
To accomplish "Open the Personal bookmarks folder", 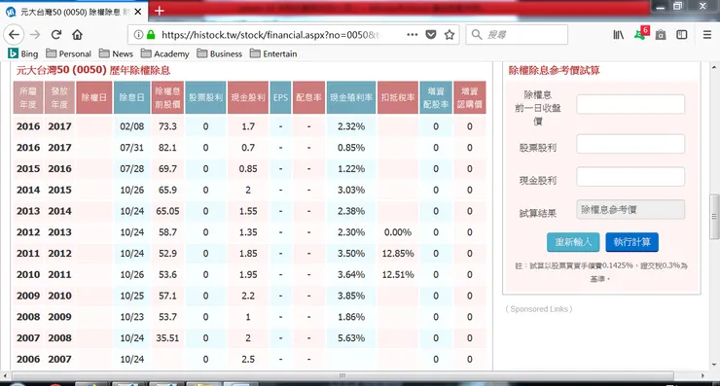I will click(x=69, y=53).
